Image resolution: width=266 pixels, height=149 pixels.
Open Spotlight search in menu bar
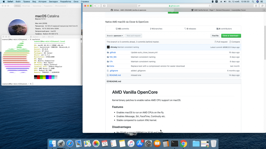pos(253,2)
